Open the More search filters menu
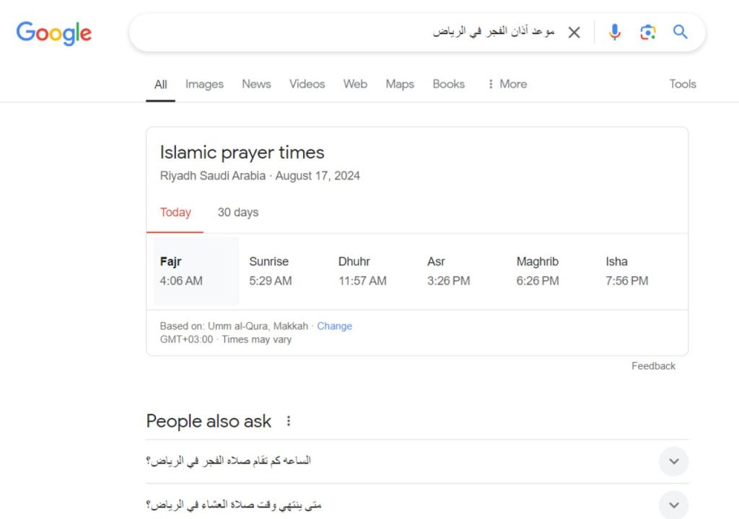 507,84
